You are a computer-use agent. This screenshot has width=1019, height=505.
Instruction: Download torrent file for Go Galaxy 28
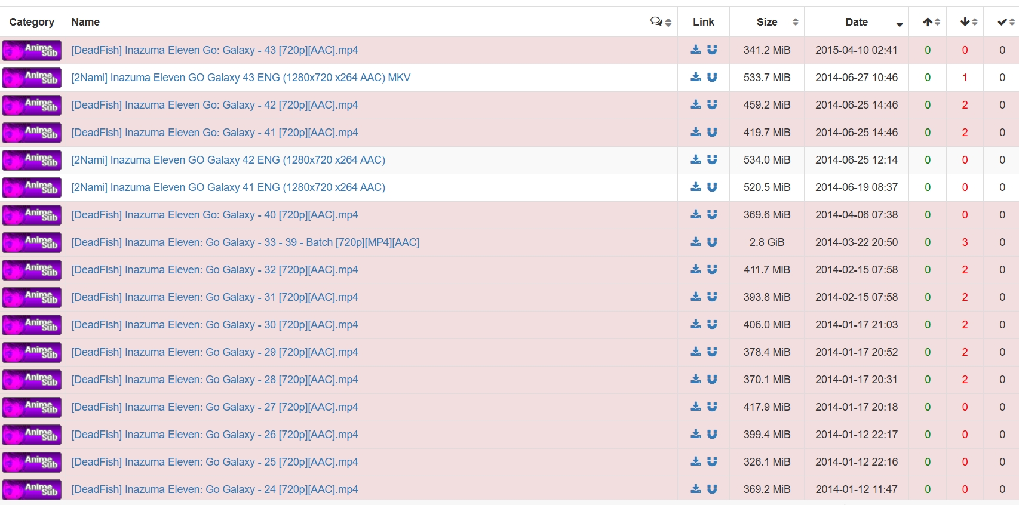tap(695, 379)
